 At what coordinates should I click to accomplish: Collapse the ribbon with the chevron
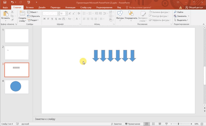point(204,24)
